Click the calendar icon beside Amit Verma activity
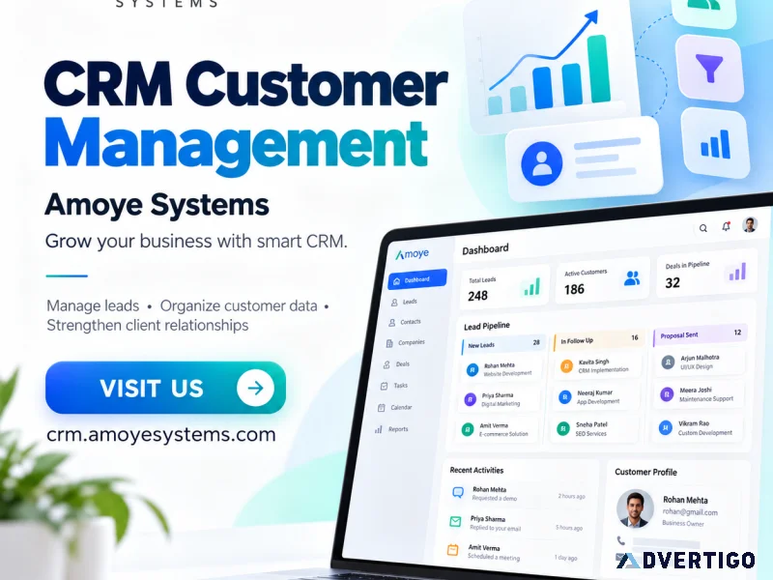The height and width of the screenshot is (580, 773). 452,549
